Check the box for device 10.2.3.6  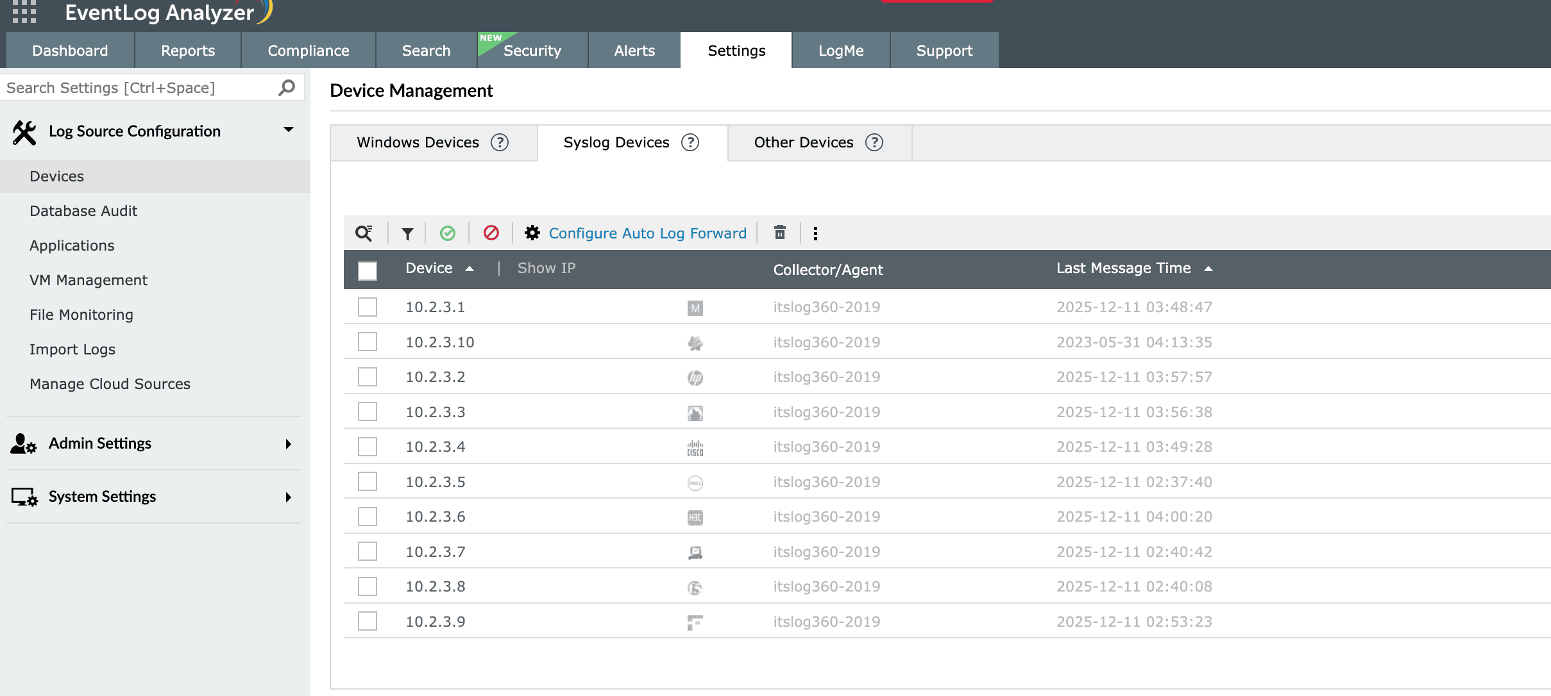368,517
